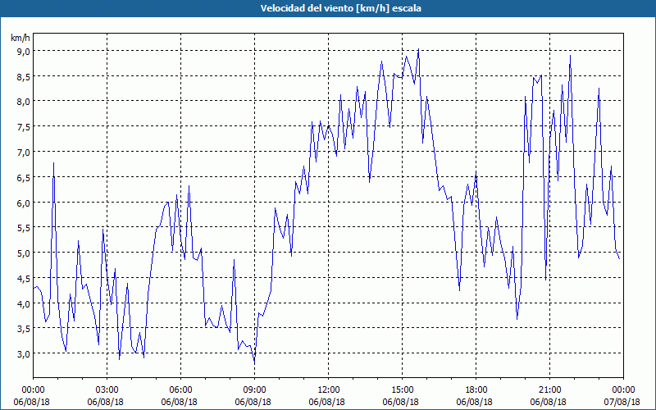Click the "km/h" unit label

[x=20, y=38]
